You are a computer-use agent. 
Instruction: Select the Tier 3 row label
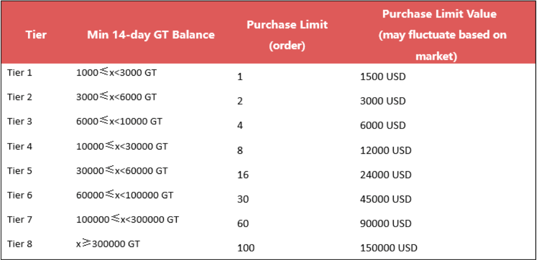(x=19, y=122)
